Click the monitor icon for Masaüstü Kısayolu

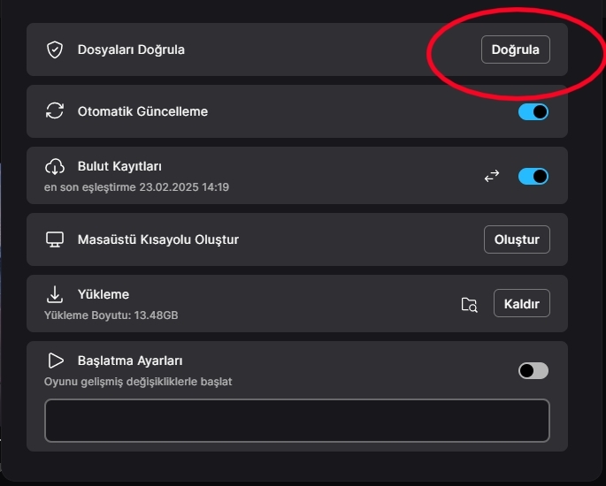coord(55,239)
